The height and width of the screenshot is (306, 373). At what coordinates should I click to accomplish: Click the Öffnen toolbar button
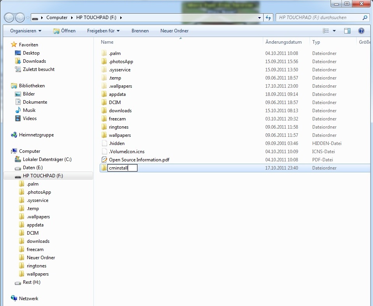(65, 31)
